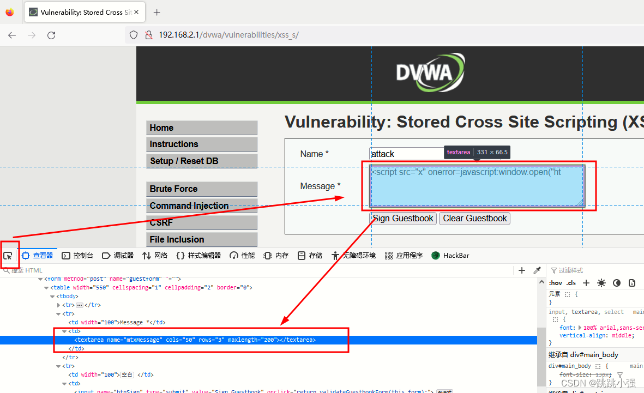Click the add new node plus icon

point(522,270)
